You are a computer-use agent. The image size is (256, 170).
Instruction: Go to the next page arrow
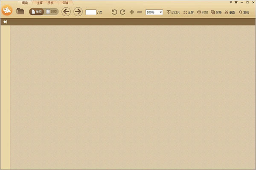point(78,12)
